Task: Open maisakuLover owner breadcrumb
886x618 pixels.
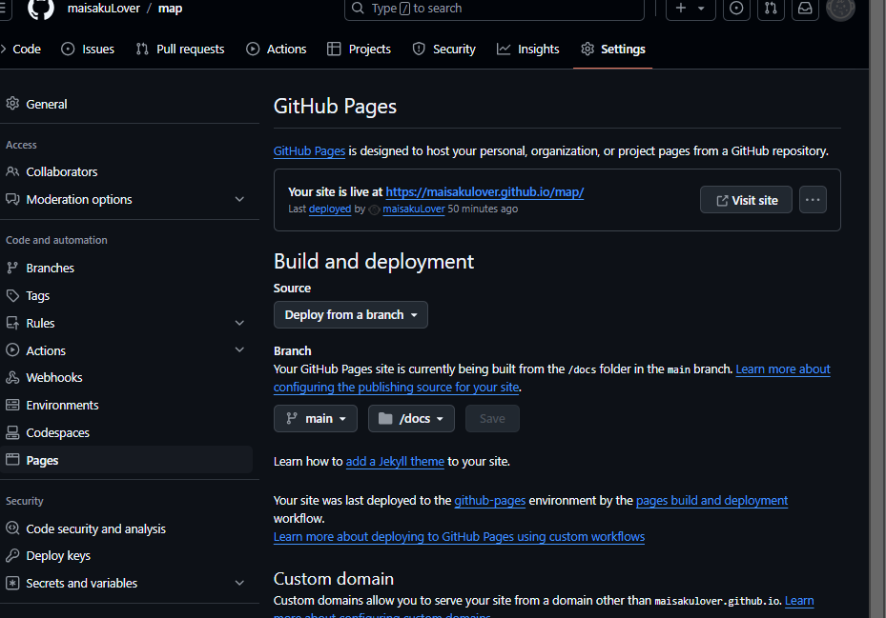Action: (x=103, y=9)
